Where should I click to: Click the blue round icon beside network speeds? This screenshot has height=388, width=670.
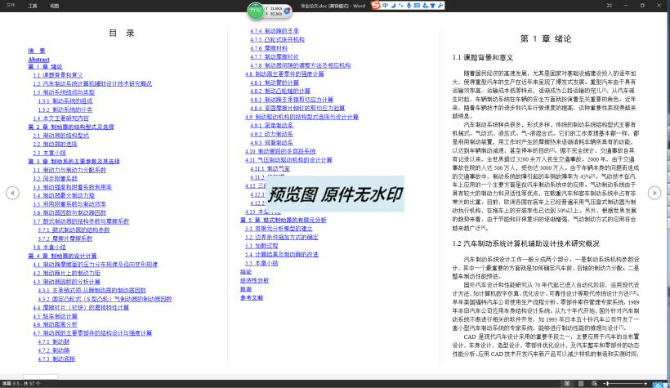pyautogui.click(x=288, y=11)
